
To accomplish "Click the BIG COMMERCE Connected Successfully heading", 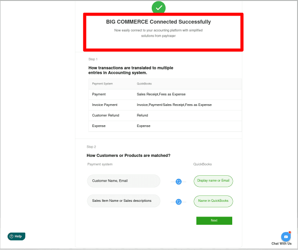I will pyautogui.click(x=159, y=22).
